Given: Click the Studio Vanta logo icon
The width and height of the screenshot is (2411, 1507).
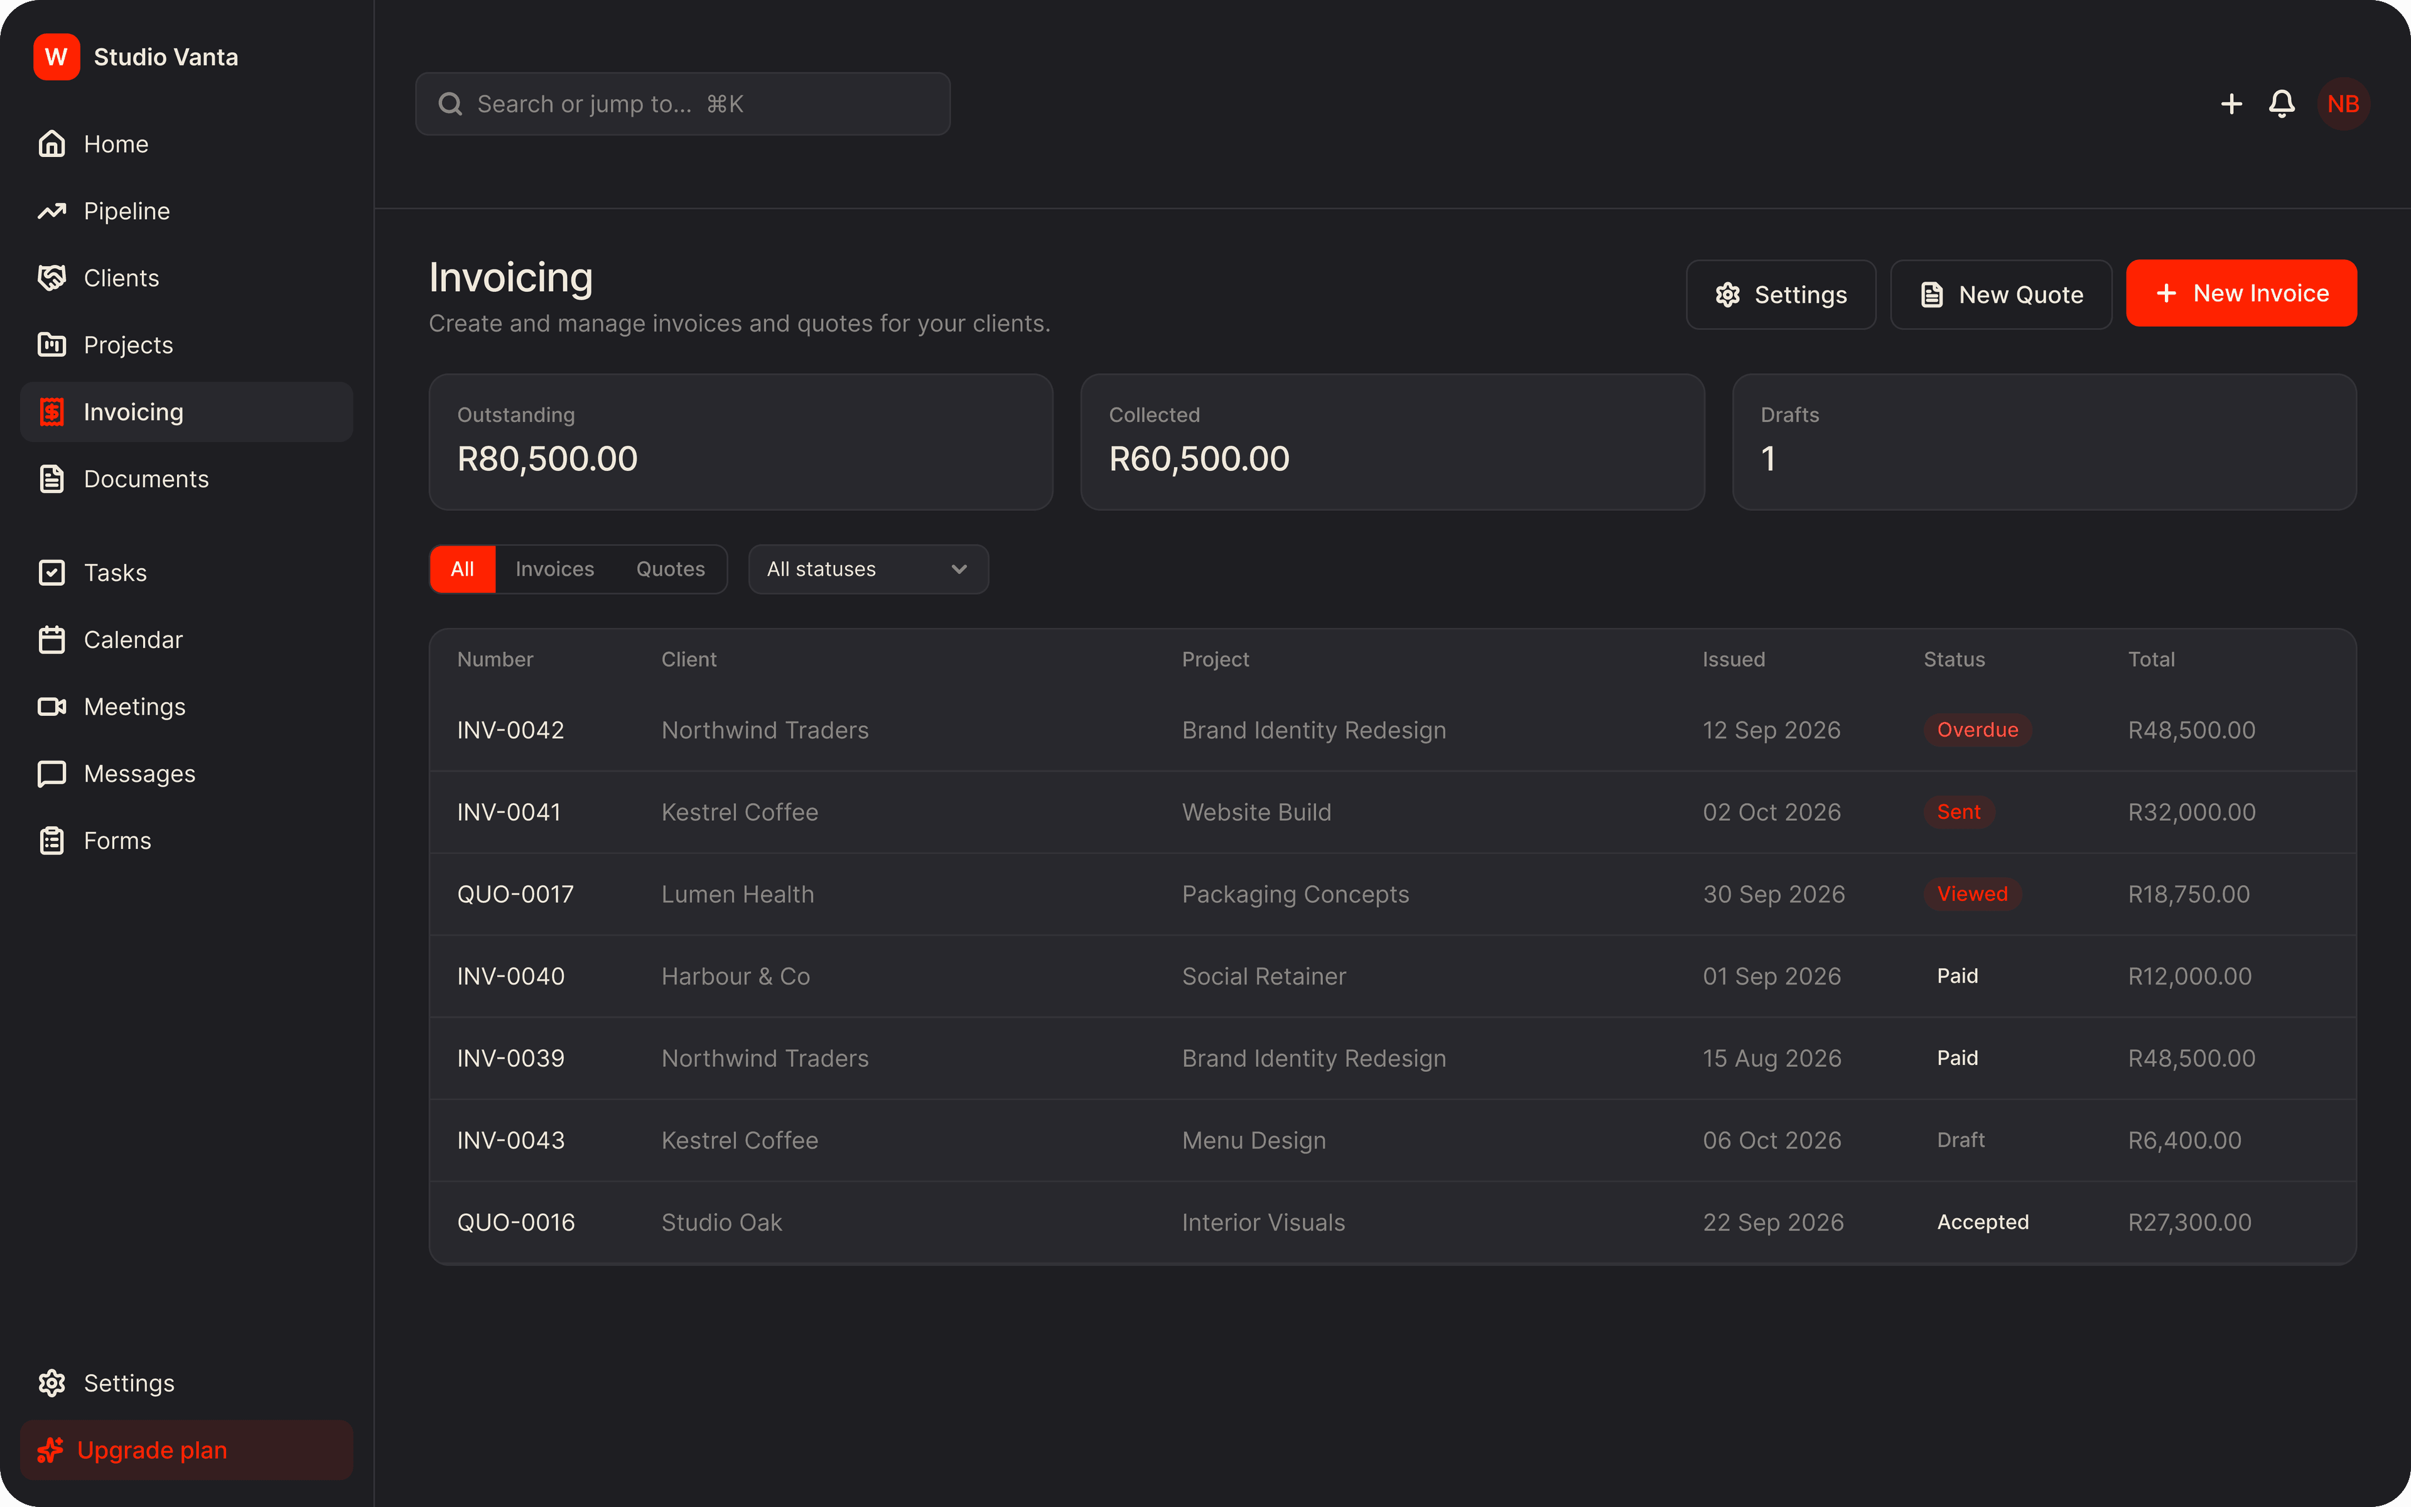Looking at the screenshot, I should (x=56, y=57).
